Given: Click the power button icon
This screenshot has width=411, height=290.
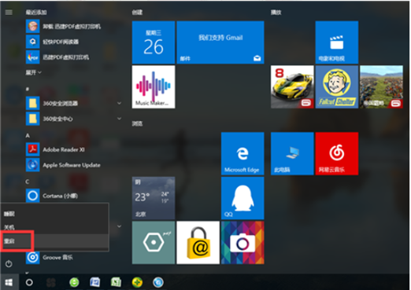Looking at the screenshot, I should (9, 263).
